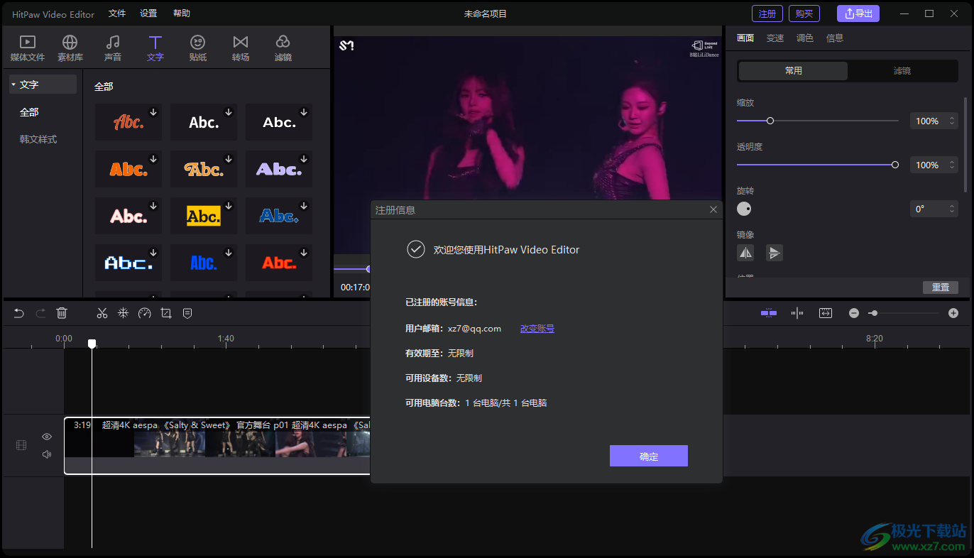Open the 素材库 stock library panel
The width and height of the screenshot is (974, 558).
70,48
